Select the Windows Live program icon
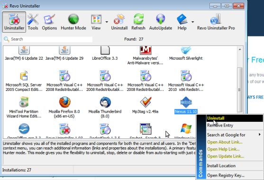 tap(186, 129)
